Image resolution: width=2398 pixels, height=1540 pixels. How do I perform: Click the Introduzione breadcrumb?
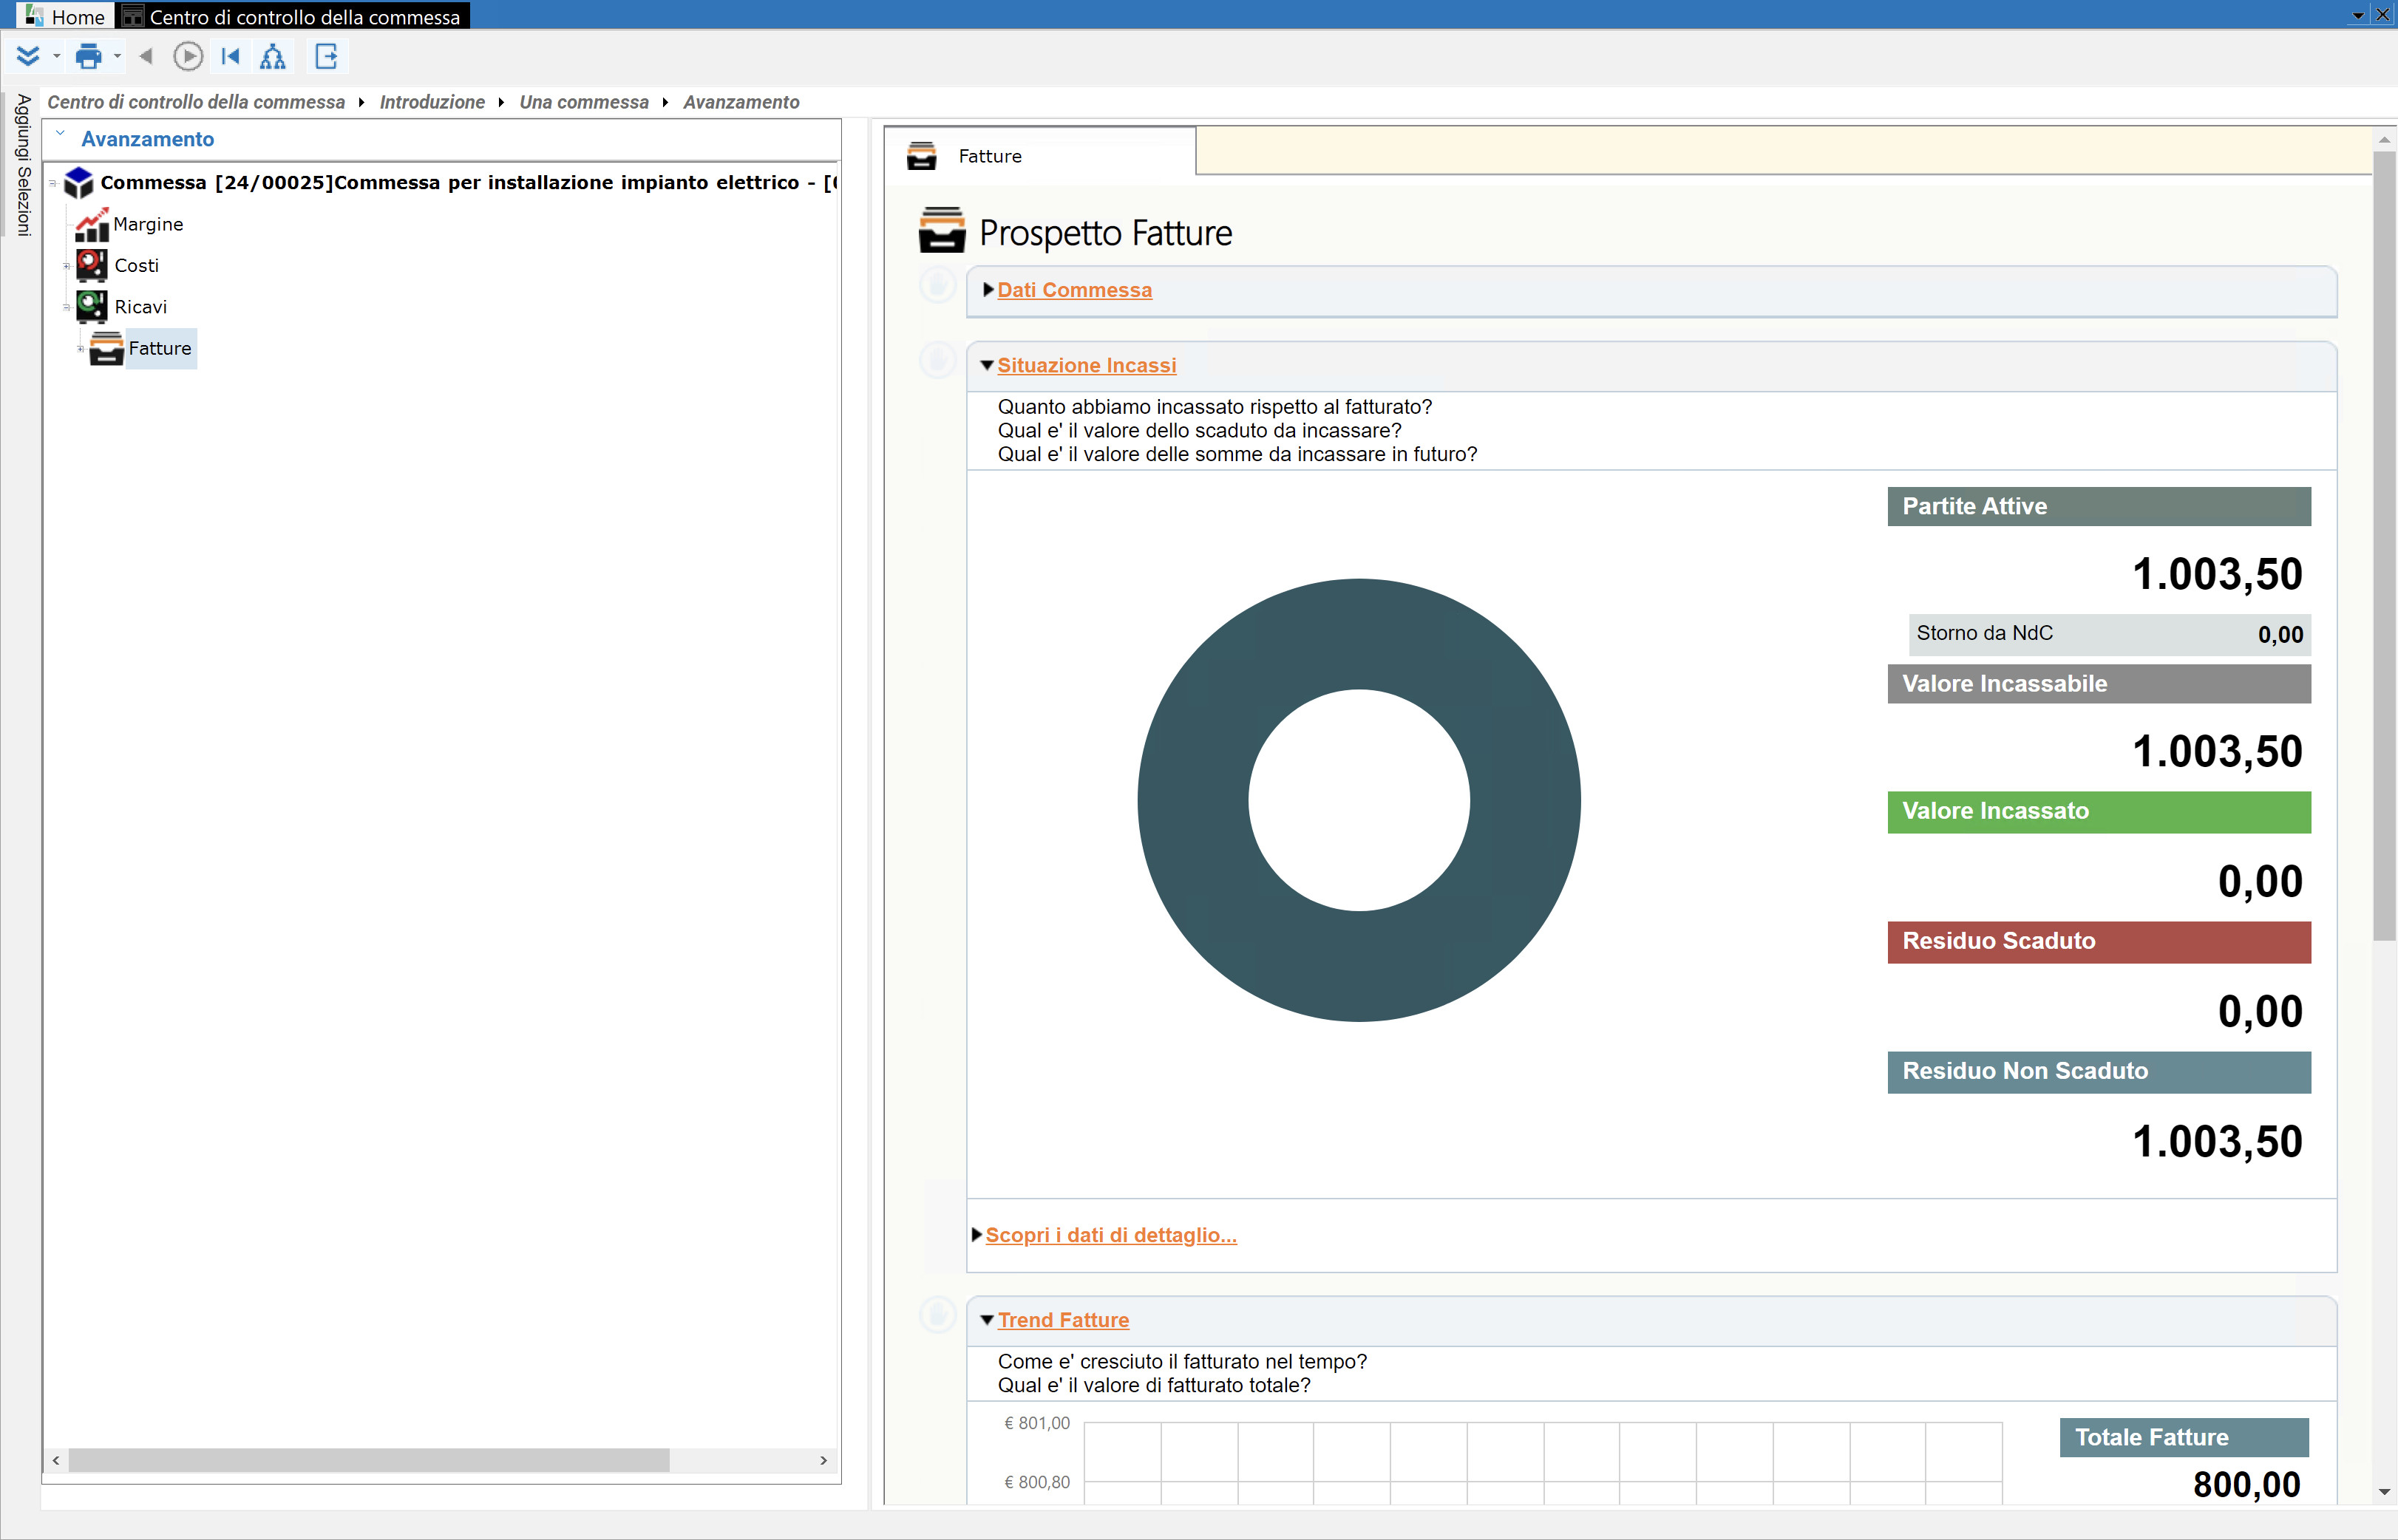click(432, 102)
